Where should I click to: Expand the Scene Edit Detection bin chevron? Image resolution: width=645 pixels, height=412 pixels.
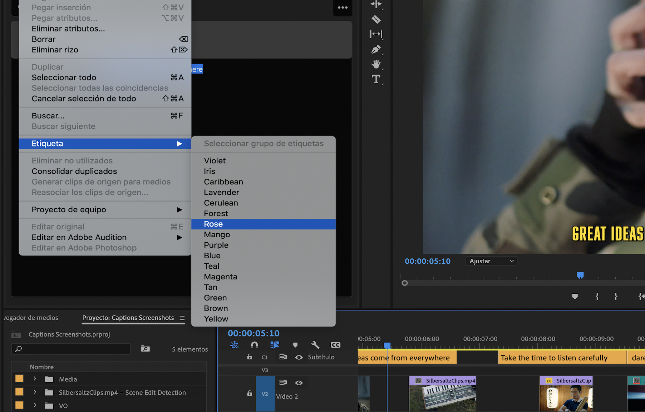35,392
